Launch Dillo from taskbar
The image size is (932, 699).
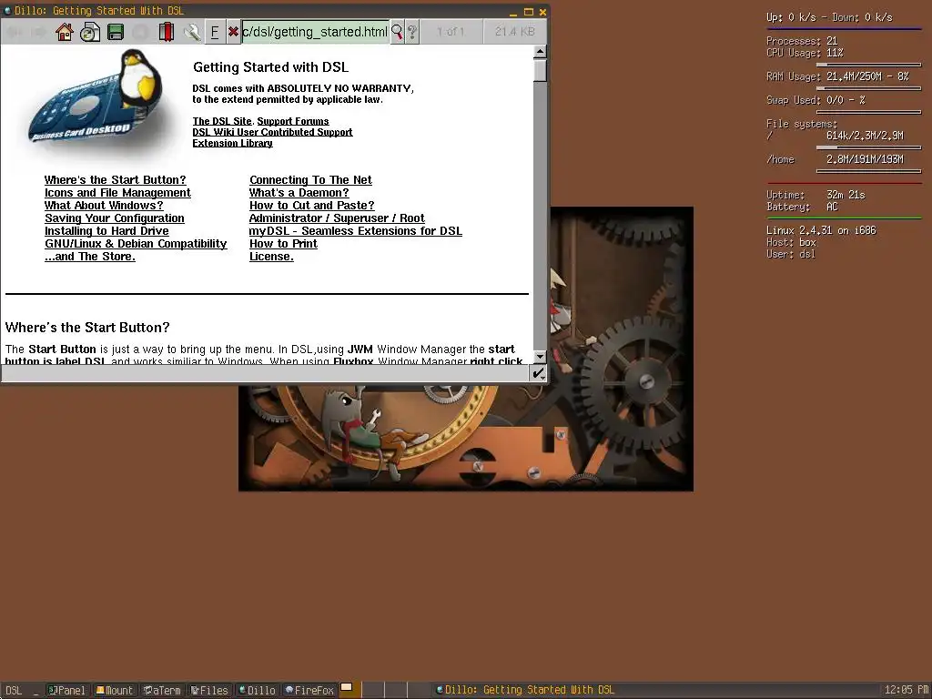257,690
